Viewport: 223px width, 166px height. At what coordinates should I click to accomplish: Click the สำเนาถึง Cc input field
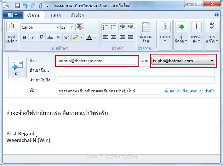136,71
